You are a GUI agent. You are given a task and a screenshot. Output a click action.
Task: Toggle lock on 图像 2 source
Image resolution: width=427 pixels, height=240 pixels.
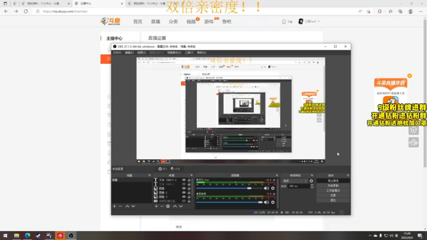click(189, 193)
